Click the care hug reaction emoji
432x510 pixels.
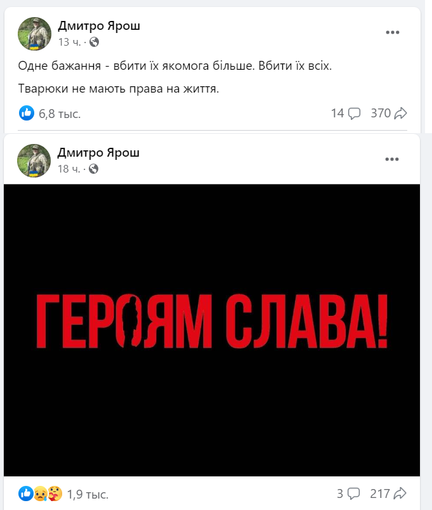click(55, 494)
